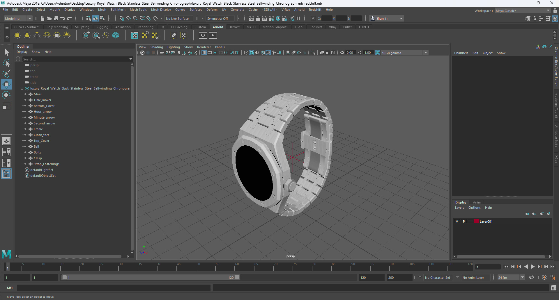Viewport: 559px width, 300px height.
Task: Activate the Paint selection tool
Action: (6, 74)
